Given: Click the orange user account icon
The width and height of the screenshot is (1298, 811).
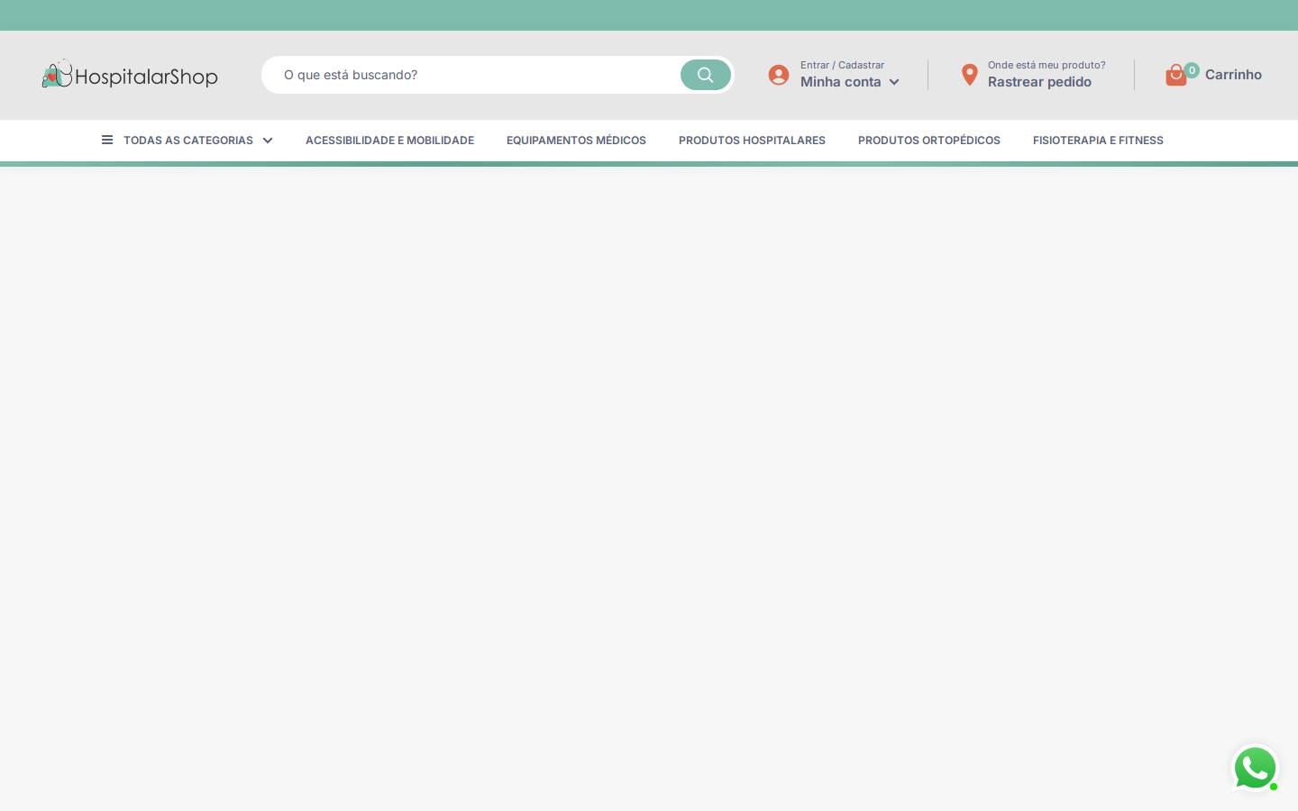Looking at the screenshot, I should tap(779, 75).
